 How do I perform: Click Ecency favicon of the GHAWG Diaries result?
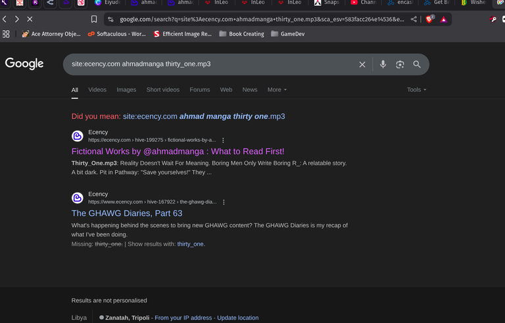coord(78,198)
